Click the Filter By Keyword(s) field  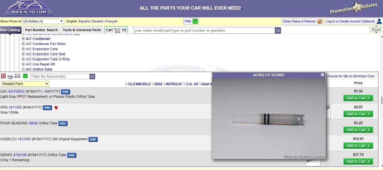tap(60, 76)
